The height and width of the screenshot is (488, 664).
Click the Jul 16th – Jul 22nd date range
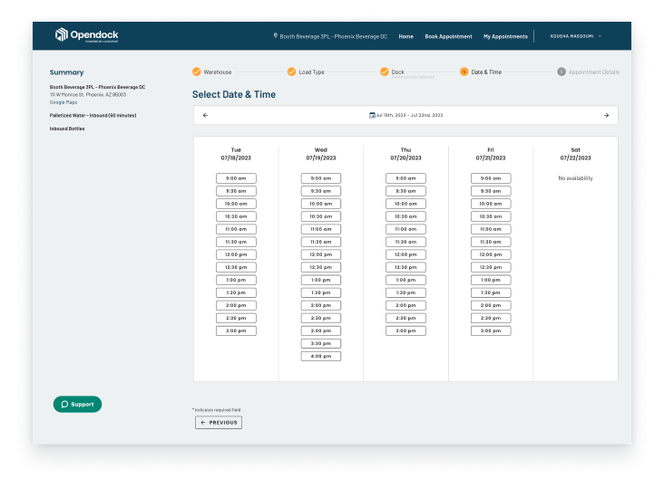tap(409, 115)
